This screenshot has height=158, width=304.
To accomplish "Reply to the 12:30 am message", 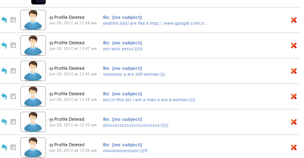I will pos(4,147).
